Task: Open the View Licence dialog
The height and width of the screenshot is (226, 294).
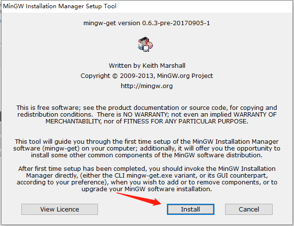Action: (60, 209)
